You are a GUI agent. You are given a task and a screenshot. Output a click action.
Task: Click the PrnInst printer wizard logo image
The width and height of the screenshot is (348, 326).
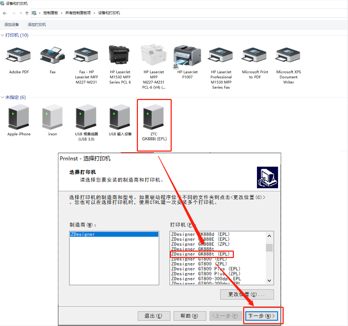pos(267,177)
